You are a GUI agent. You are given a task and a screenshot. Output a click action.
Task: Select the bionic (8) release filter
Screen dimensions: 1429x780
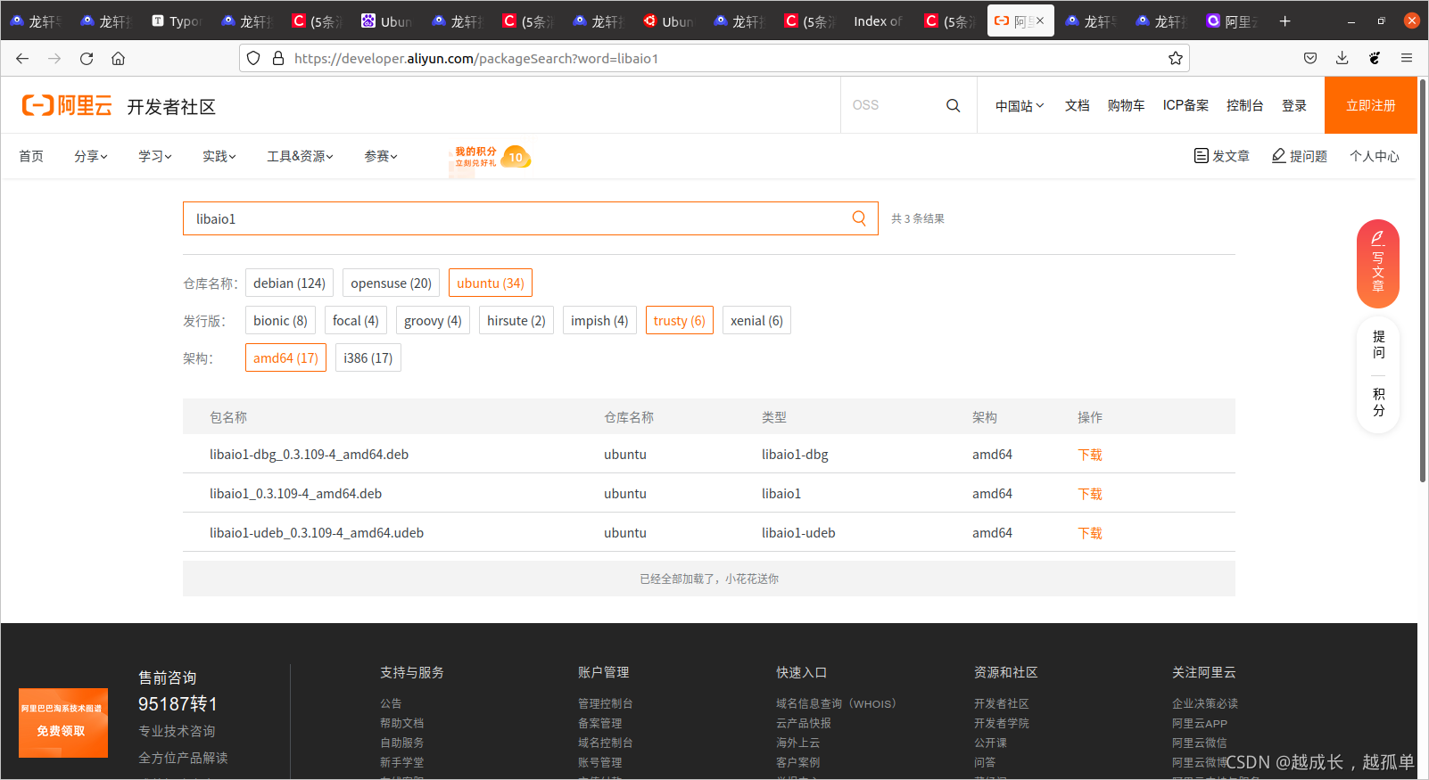pos(280,321)
